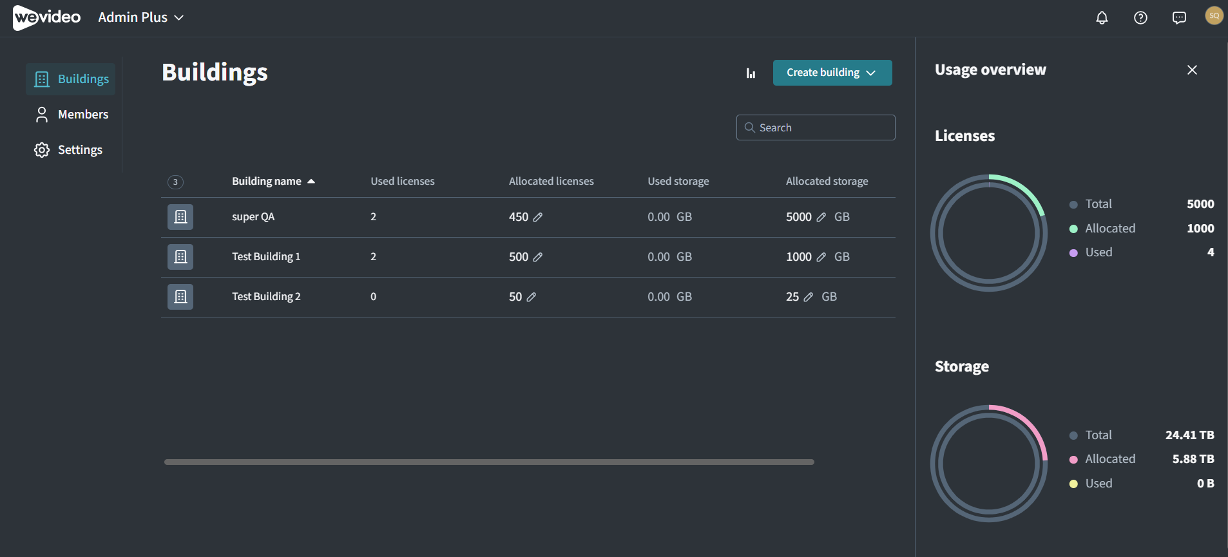
Task: Click the Used licenses column header
Action: pos(403,182)
